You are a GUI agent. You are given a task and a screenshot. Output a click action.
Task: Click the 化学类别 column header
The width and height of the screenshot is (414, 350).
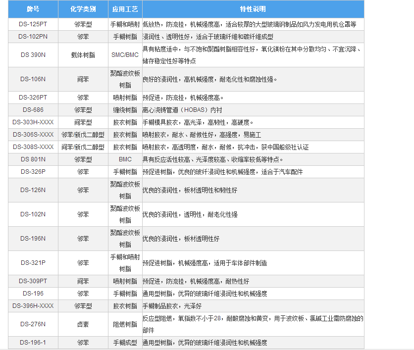pos(83,9)
